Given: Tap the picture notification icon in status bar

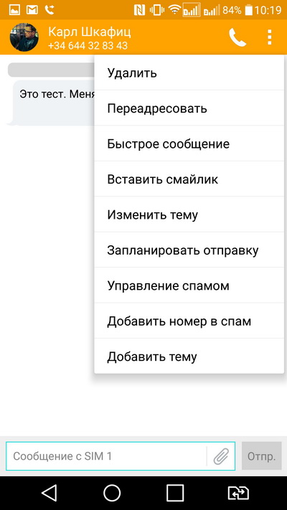Looking at the screenshot, I should coord(14,10).
